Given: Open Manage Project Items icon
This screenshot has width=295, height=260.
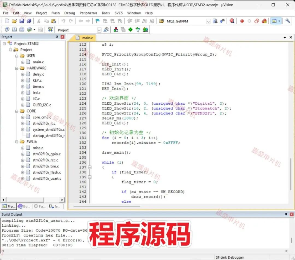Looking at the screenshot, I should tap(116, 29).
